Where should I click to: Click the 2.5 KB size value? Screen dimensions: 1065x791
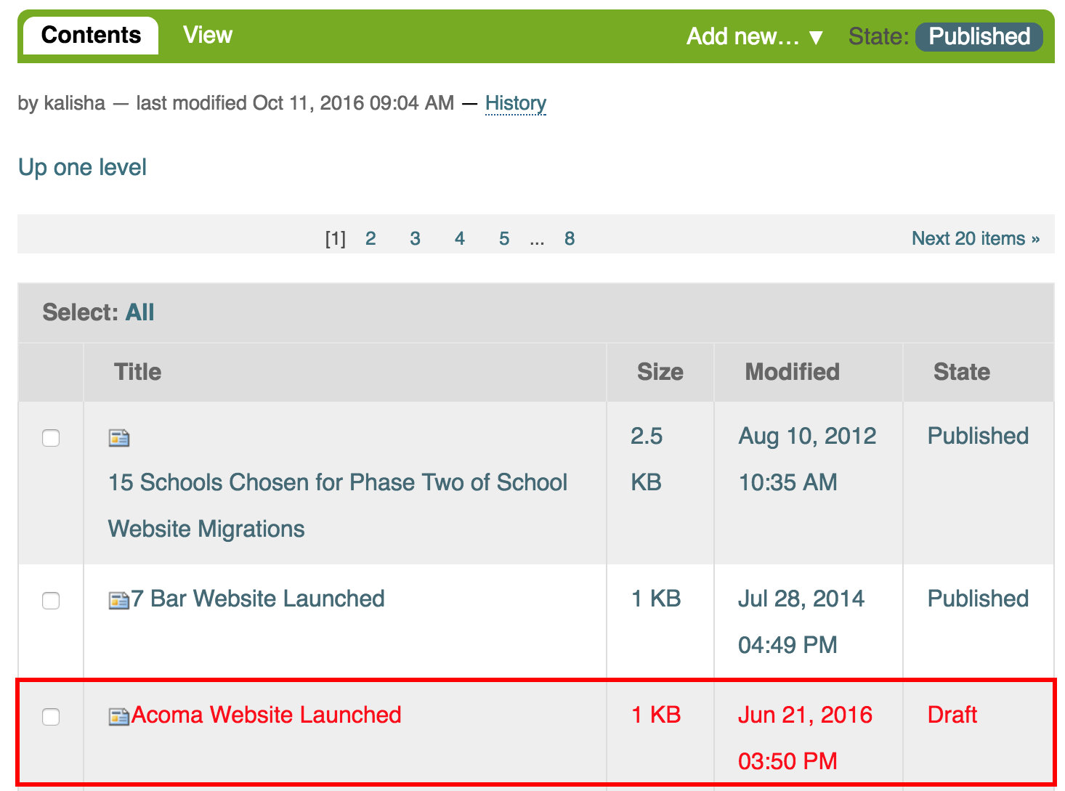(647, 459)
